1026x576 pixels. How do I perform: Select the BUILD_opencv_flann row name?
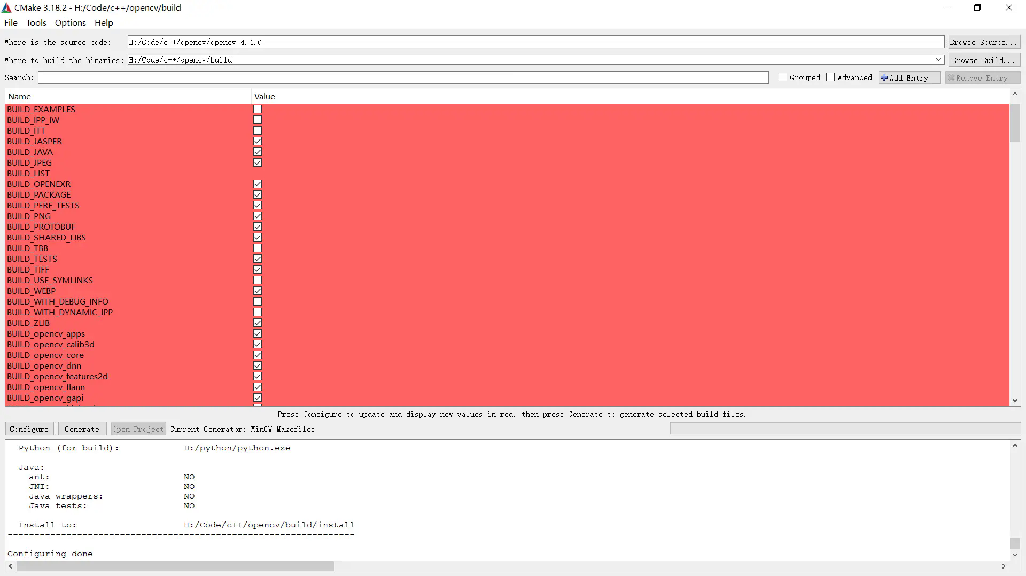click(46, 387)
